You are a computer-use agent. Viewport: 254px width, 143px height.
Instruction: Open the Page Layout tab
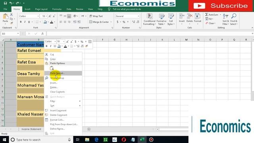[41, 9]
